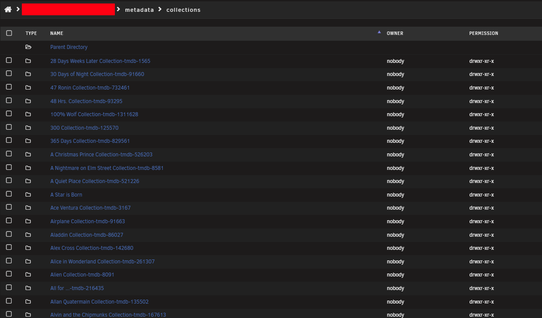
Task: Open Ace Ventura Collection-tmdb-3167 folder
Action: (90, 208)
